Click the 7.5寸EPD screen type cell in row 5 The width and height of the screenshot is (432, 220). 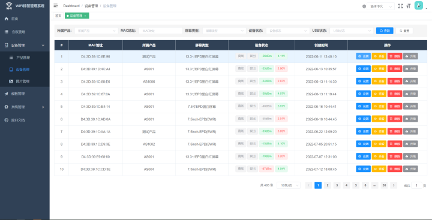(x=202, y=107)
